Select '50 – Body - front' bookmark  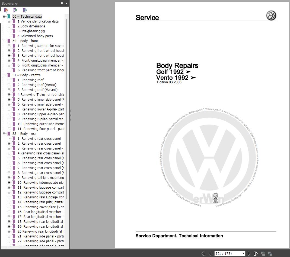(25, 41)
